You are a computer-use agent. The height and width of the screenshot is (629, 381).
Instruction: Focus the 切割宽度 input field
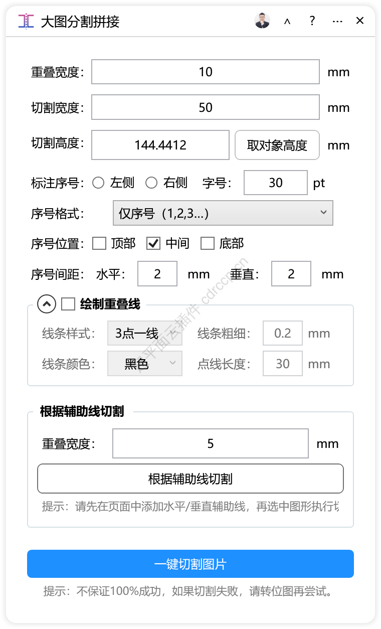(x=206, y=107)
